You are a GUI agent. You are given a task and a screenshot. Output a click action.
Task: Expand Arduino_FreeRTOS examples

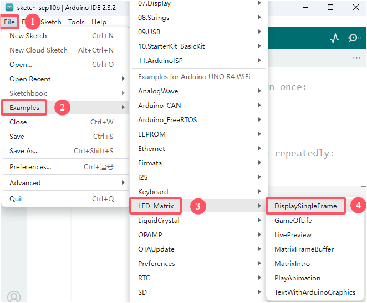pyautogui.click(x=199, y=120)
